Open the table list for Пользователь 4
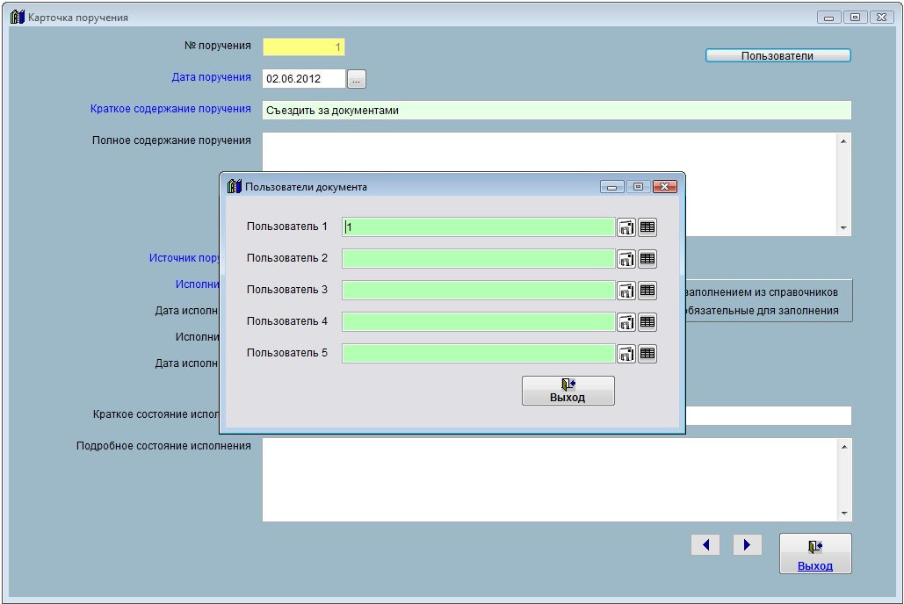Image resolution: width=904 pixels, height=604 pixels. [647, 322]
